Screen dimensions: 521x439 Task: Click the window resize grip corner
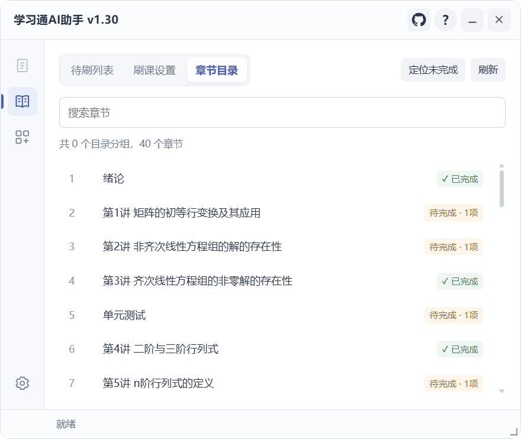click(x=514, y=432)
